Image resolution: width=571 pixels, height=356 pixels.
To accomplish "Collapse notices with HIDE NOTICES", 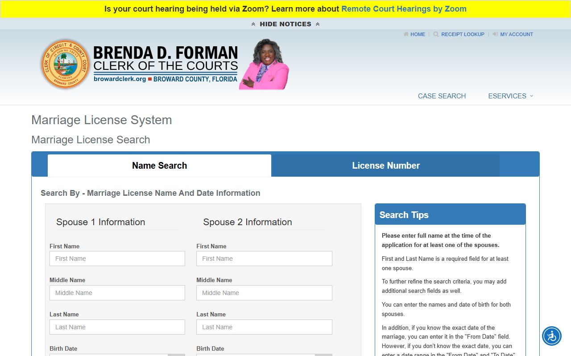I will click(285, 24).
